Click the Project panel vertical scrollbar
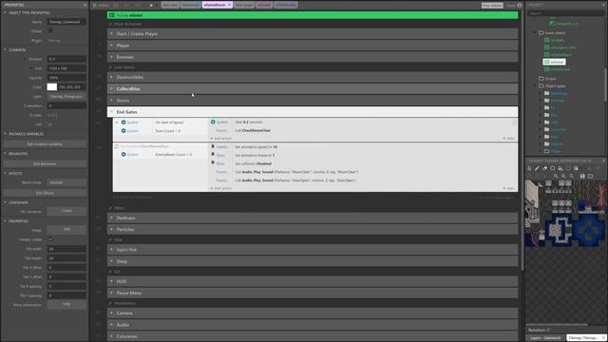 point(605,85)
